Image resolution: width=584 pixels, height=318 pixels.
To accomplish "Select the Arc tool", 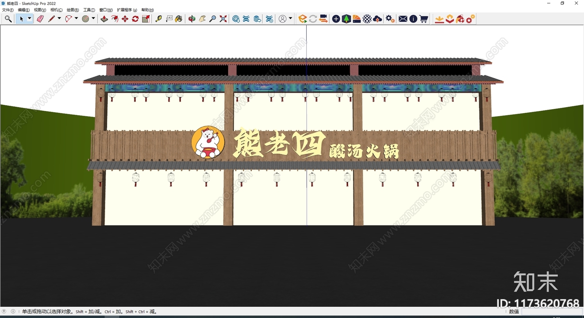I will (x=69, y=19).
